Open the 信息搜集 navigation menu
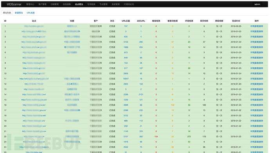The height and width of the screenshot is (153, 270). tap(67, 4)
